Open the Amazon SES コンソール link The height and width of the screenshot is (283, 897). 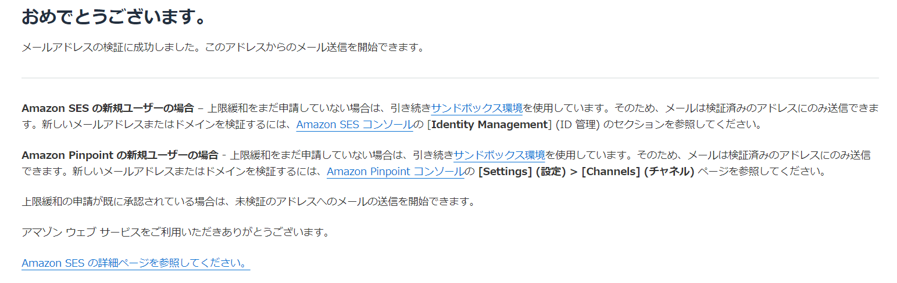[x=354, y=124]
